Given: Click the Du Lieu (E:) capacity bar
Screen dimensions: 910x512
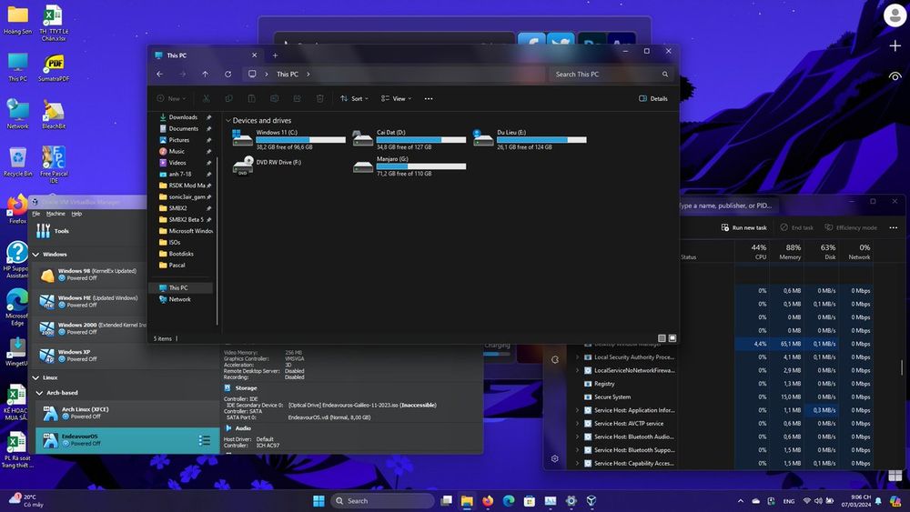Looking at the screenshot, I should click(x=541, y=140).
